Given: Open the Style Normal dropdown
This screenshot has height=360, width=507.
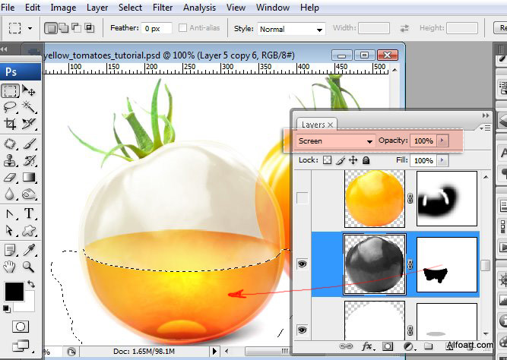Looking at the screenshot, I should click(290, 29).
